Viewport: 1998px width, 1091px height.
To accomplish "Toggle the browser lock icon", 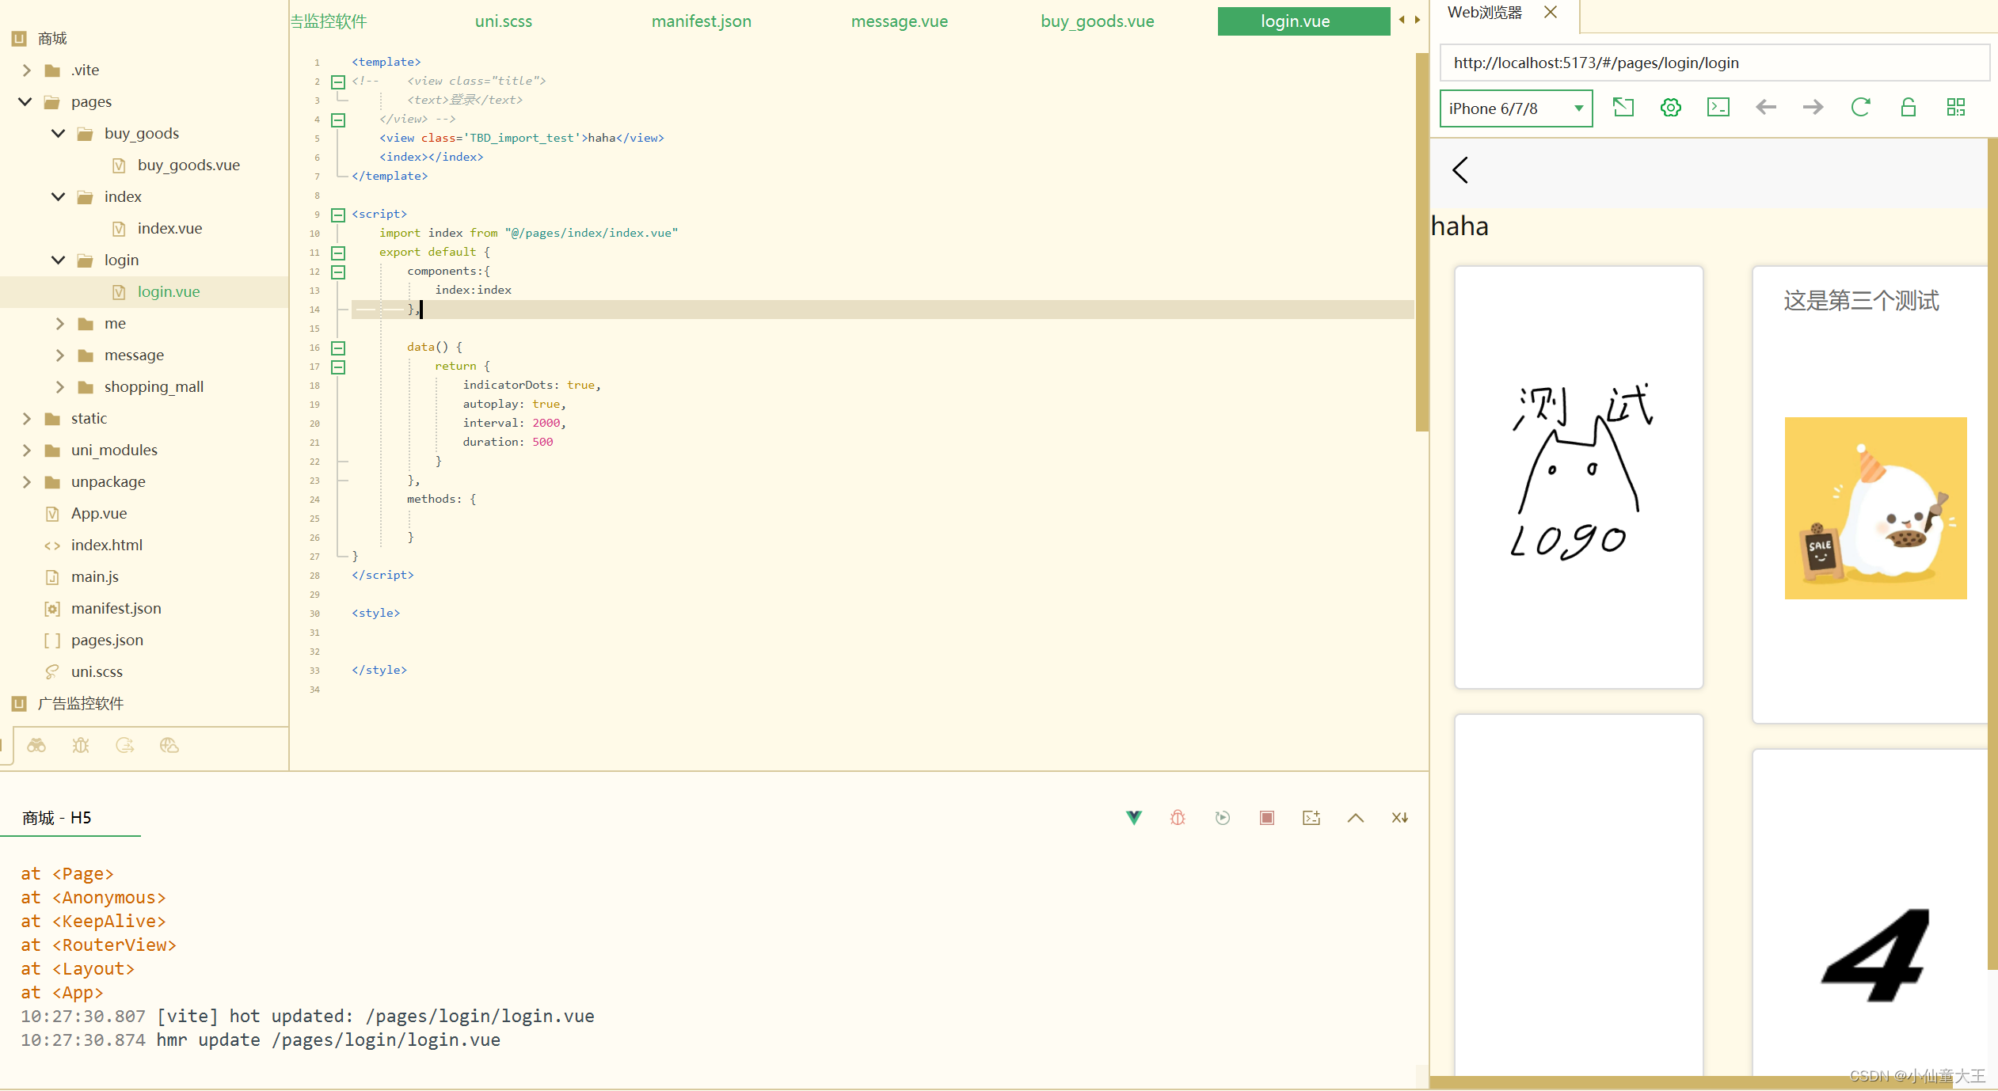I will tap(1909, 108).
